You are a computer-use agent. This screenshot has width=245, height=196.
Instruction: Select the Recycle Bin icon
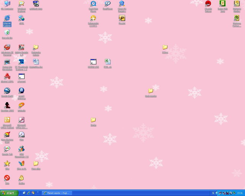[7, 33]
